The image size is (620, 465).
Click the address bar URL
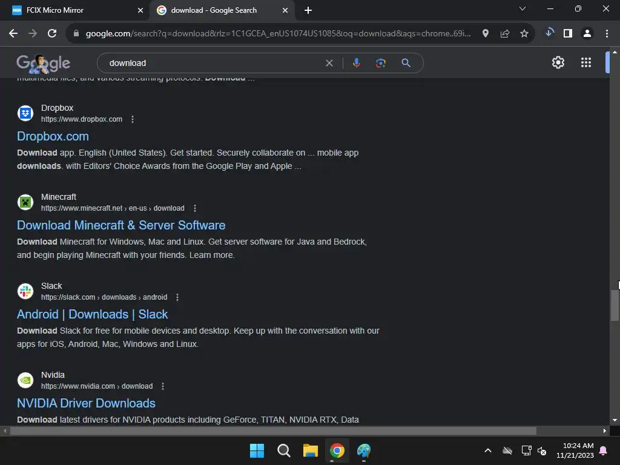(279, 34)
